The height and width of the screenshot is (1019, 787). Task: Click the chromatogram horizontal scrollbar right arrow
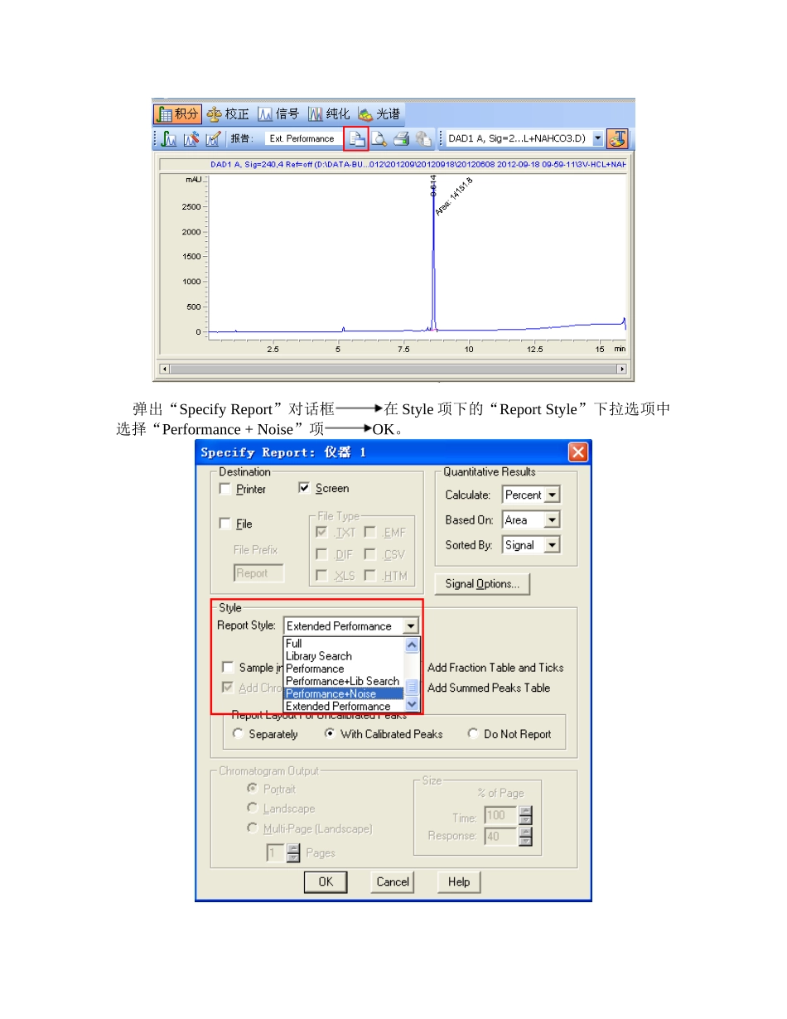click(622, 369)
